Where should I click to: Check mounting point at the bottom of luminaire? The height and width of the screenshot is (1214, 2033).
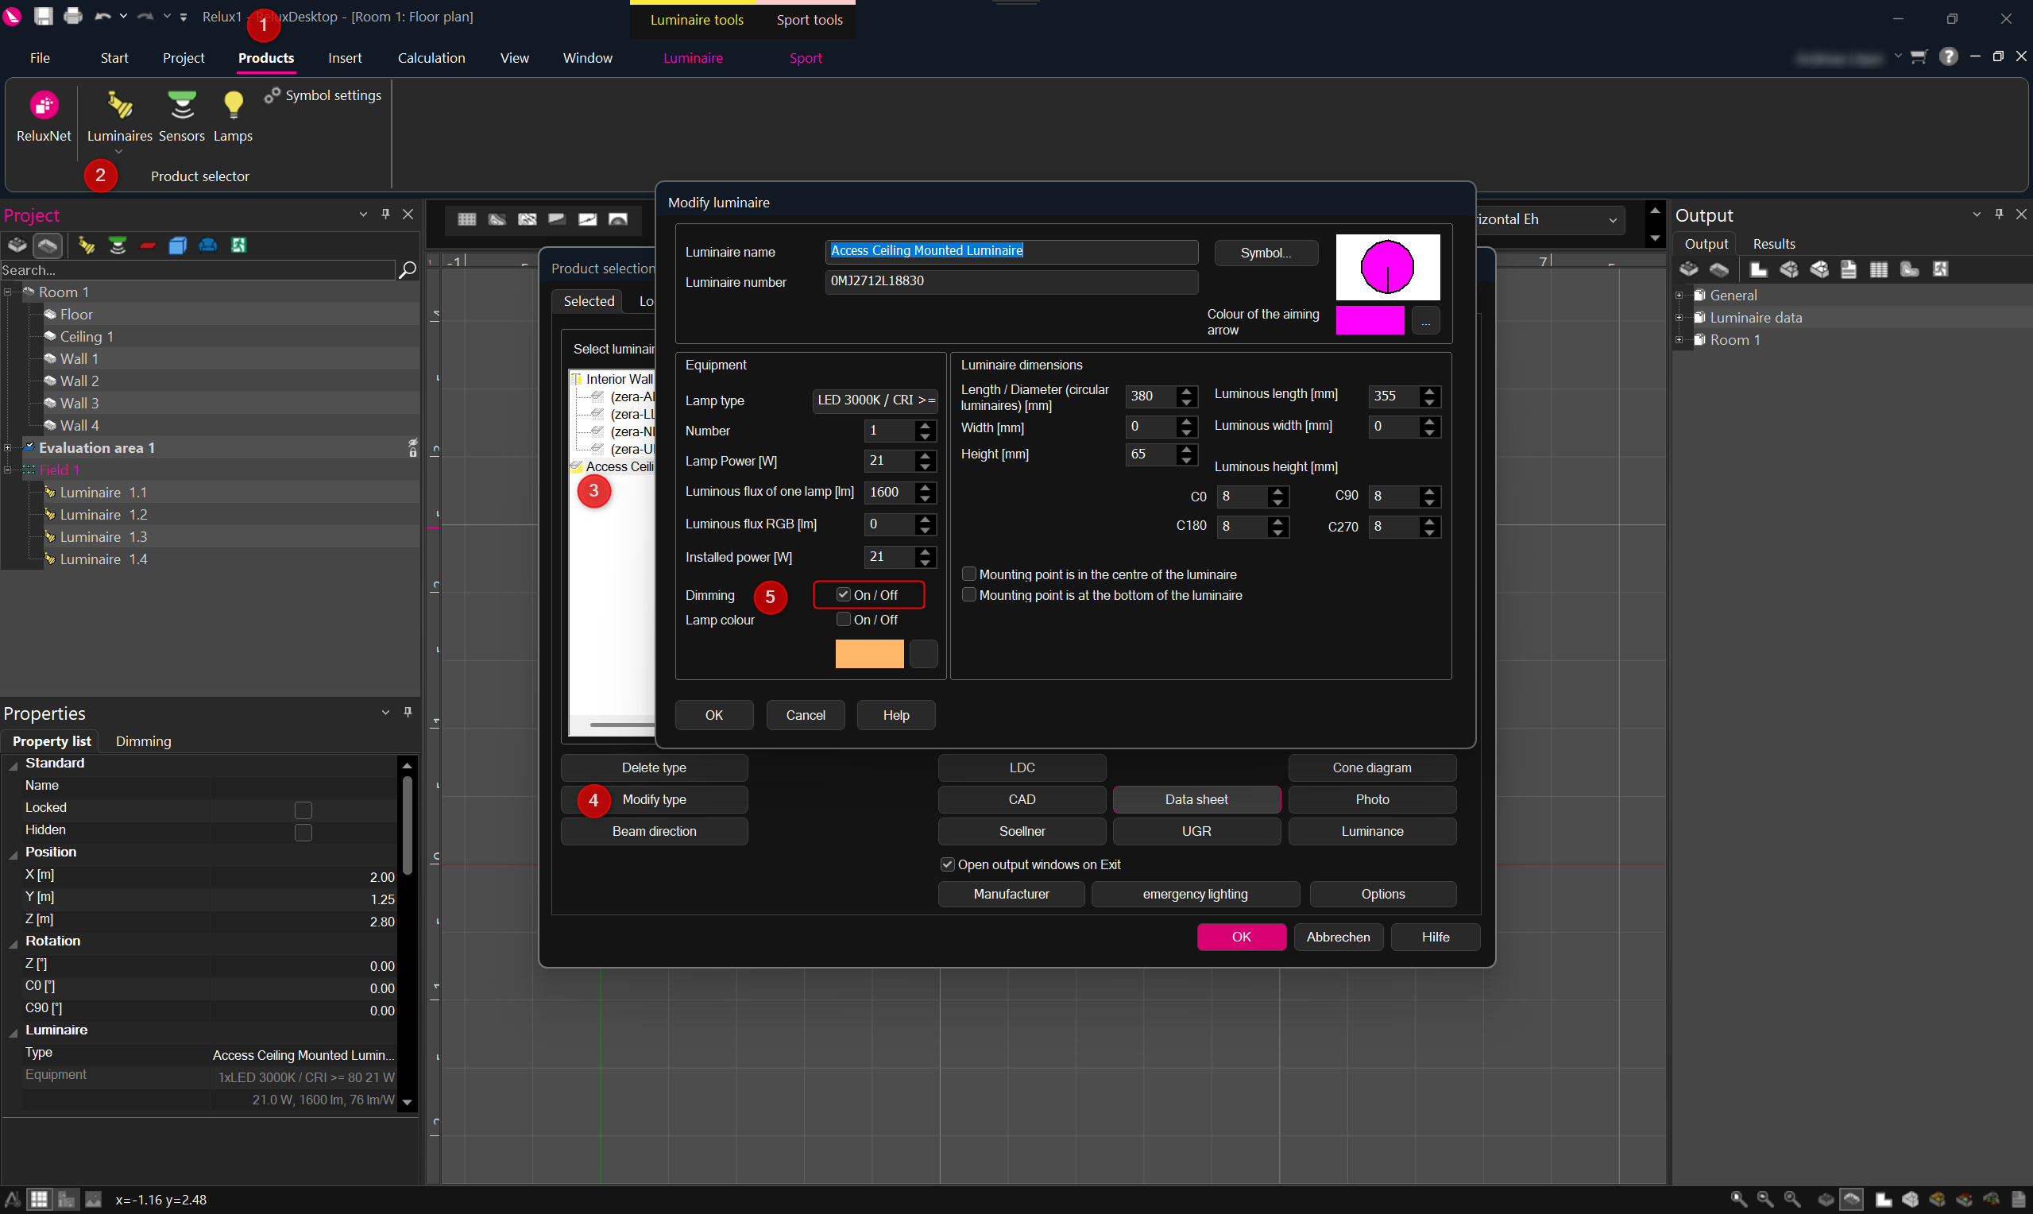tap(969, 595)
